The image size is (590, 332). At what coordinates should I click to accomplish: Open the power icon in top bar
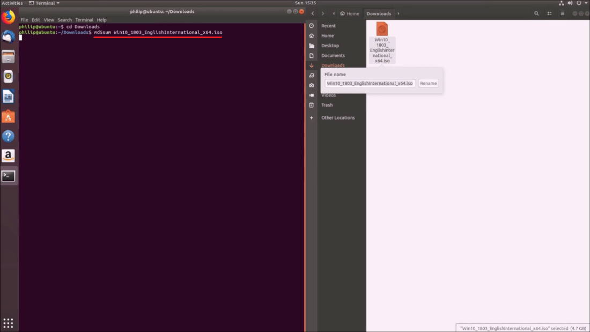pos(579,3)
